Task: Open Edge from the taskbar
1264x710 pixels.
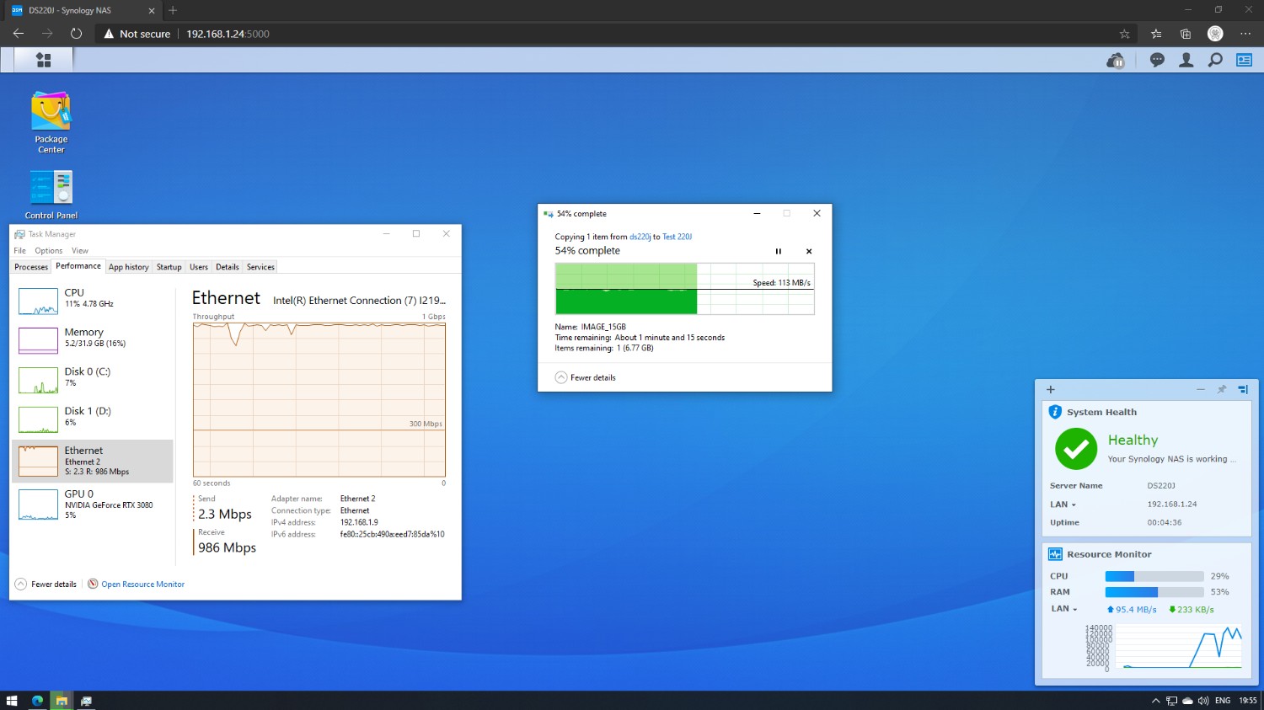Action: pyautogui.click(x=37, y=701)
